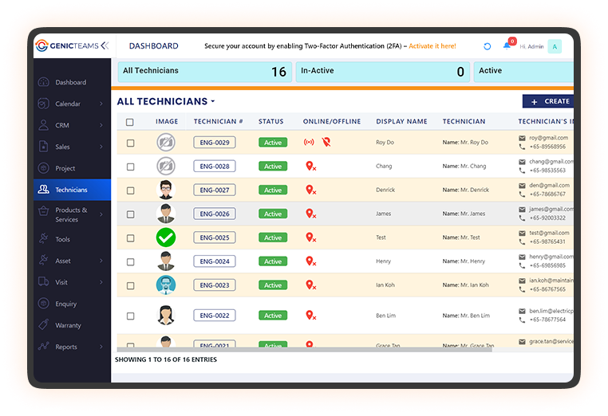Click the refresh icon in header
The image size is (608, 416).
[x=487, y=46]
